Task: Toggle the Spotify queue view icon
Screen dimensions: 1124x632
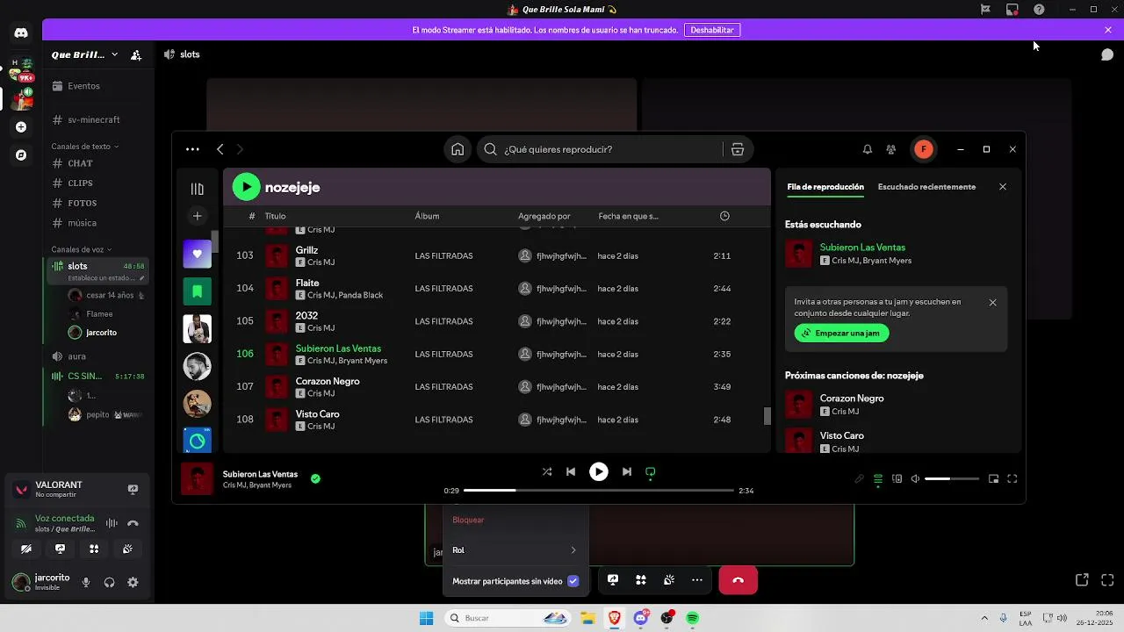Action: pyautogui.click(x=878, y=479)
